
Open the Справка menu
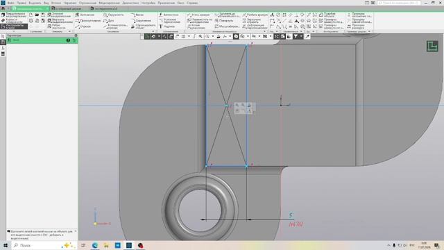(192, 3)
